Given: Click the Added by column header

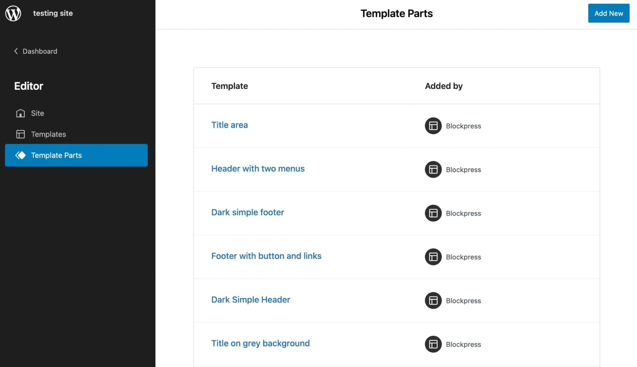Looking at the screenshot, I should pyautogui.click(x=444, y=86).
